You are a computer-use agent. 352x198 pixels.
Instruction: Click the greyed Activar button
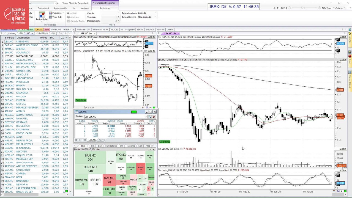point(72,13)
